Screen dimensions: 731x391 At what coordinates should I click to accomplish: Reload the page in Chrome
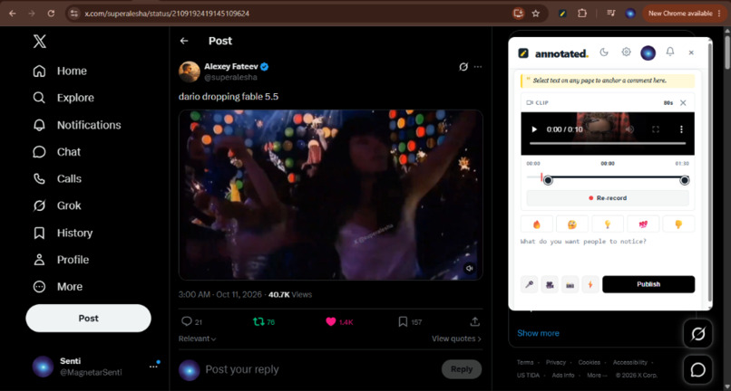click(x=52, y=14)
